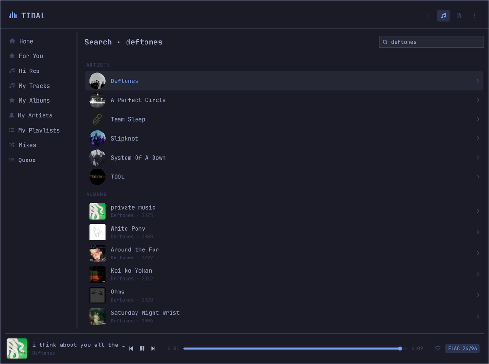Open Team Sleep artist

click(284, 119)
